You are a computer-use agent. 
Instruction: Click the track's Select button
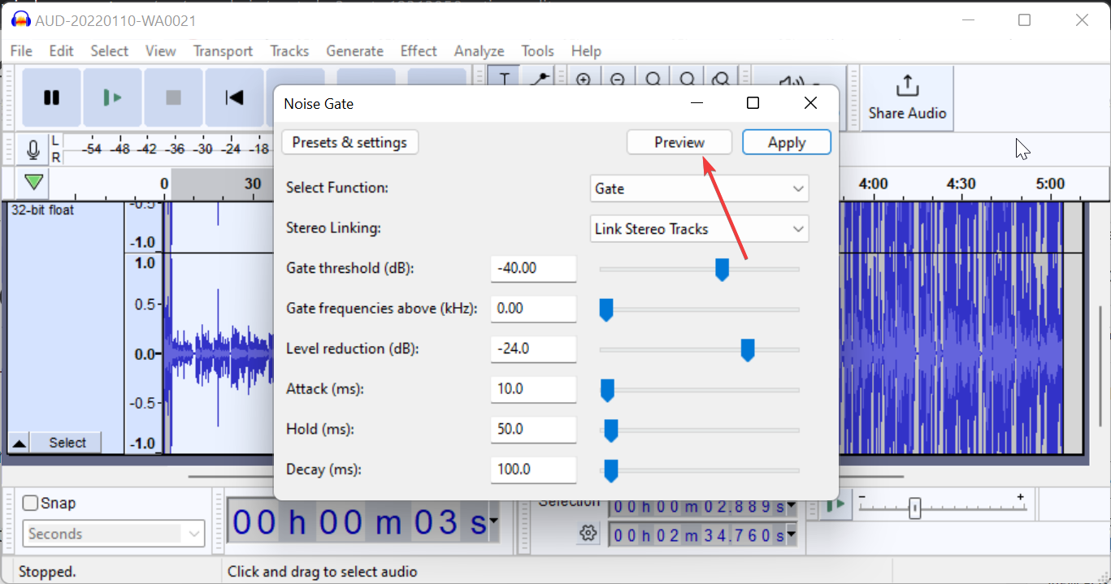[x=67, y=443]
